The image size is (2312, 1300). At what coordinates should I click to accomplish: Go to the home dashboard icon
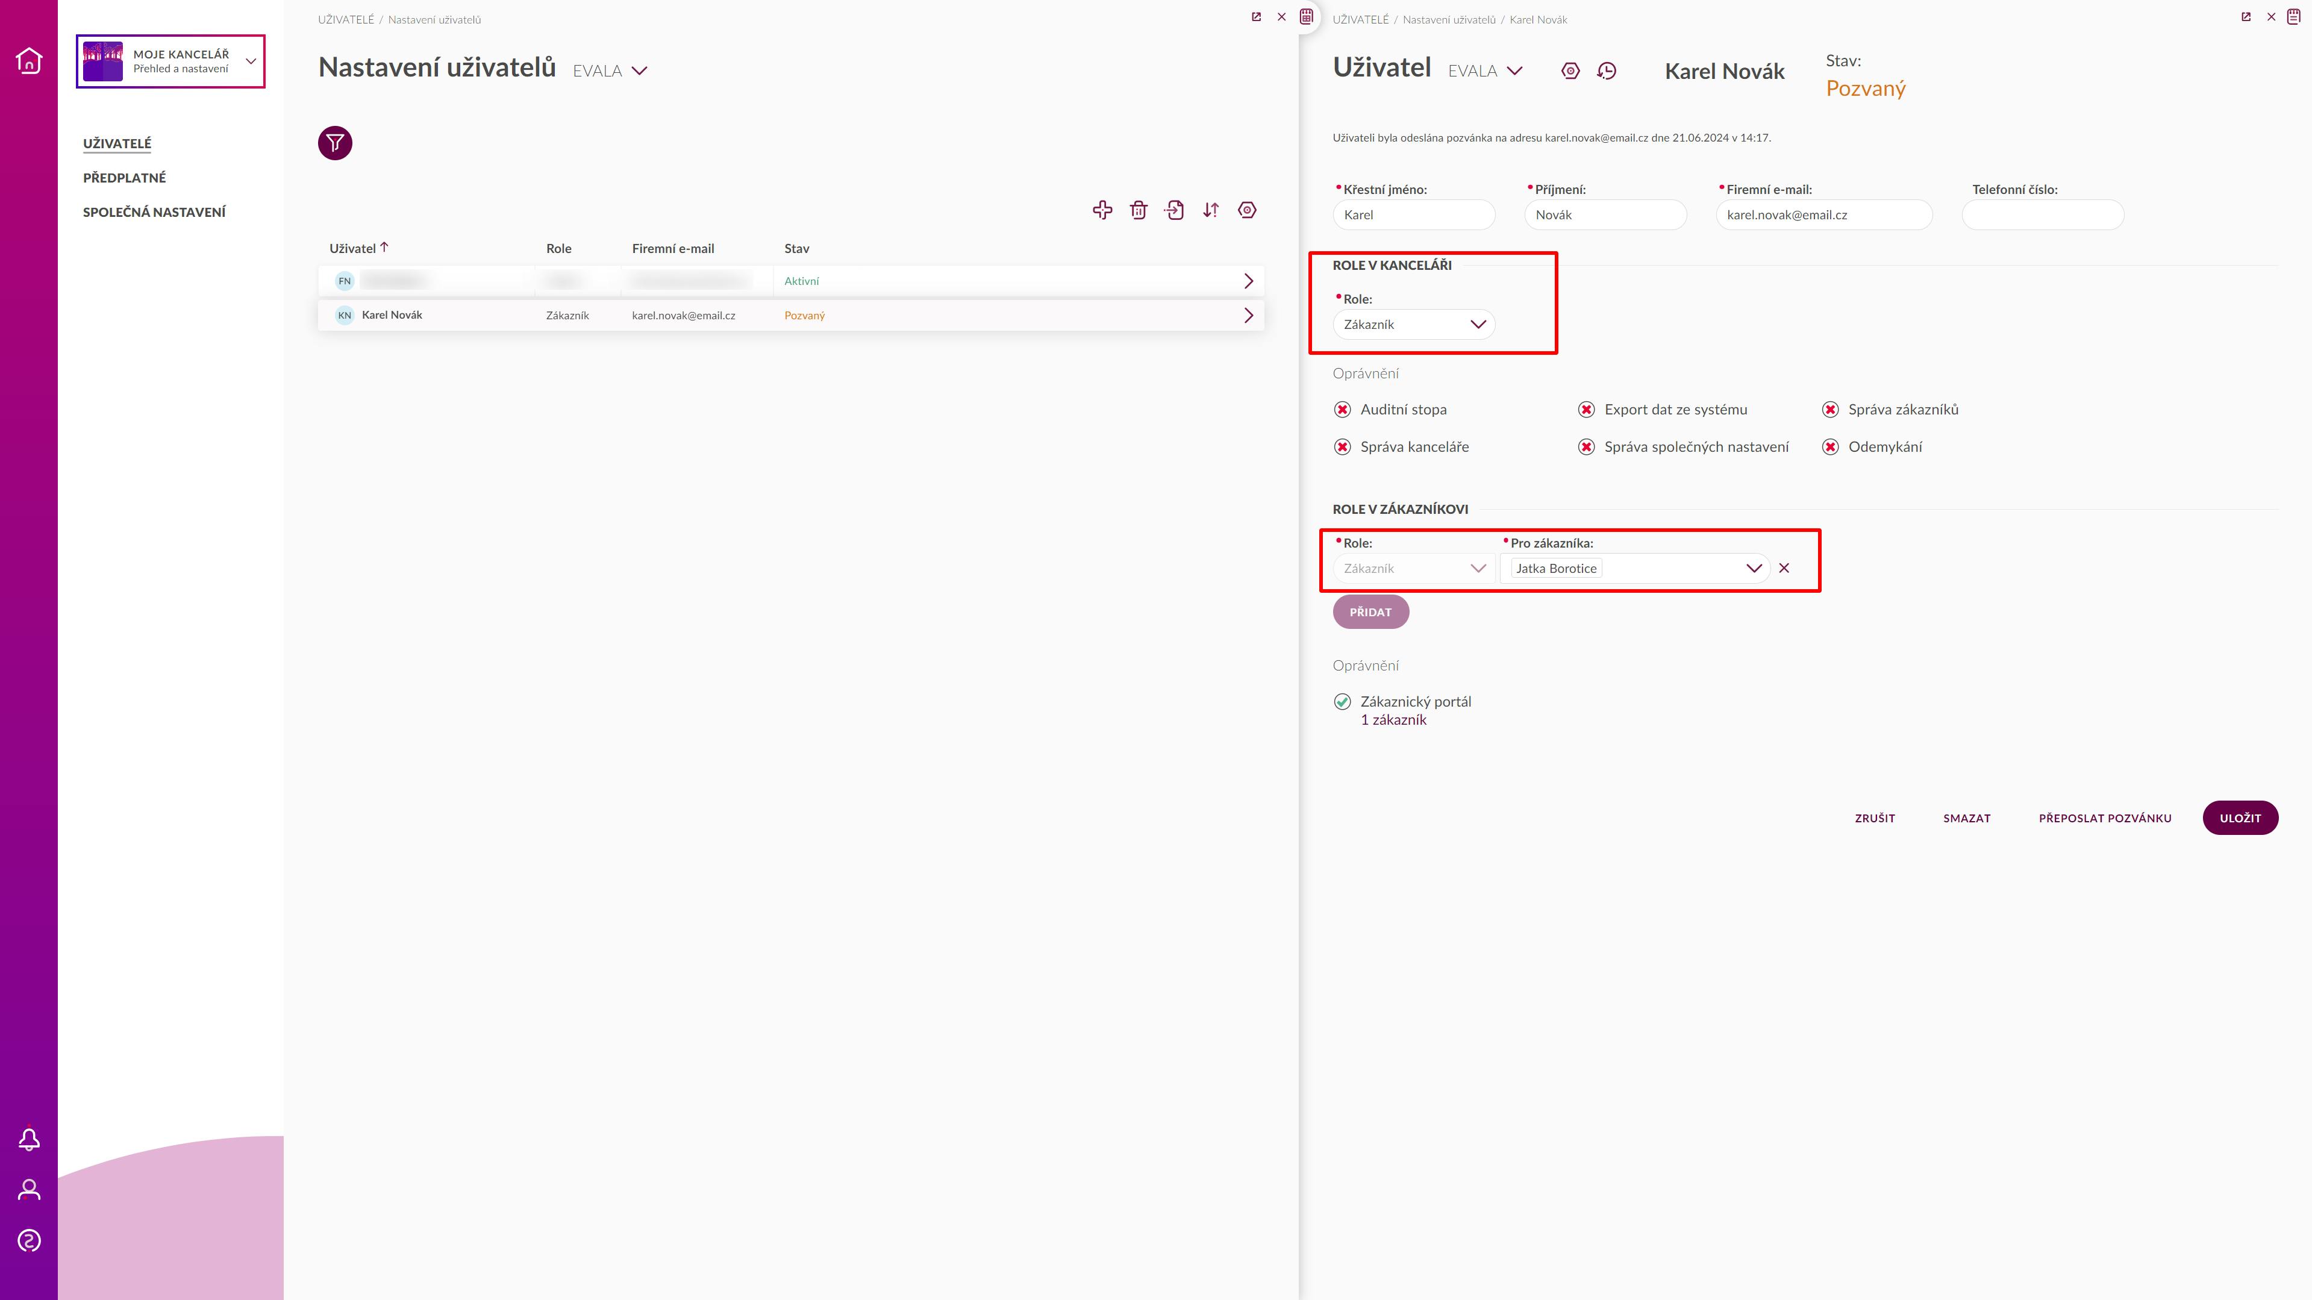pos(29,60)
